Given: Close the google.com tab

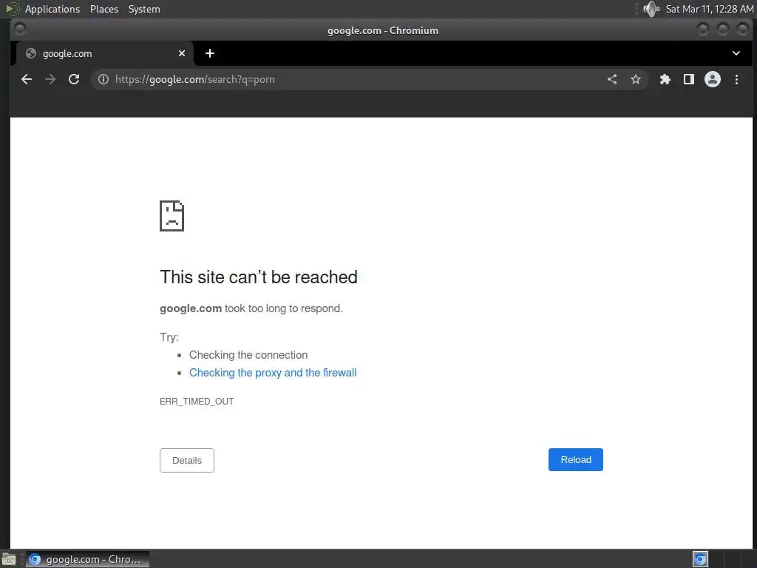Looking at the screenshot, I should point(182,53).
